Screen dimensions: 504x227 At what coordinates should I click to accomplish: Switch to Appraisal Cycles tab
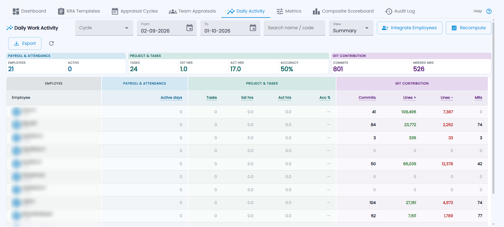[135, 11]
